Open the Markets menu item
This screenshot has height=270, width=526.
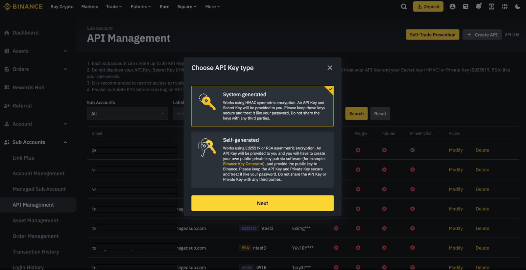tap(89, 7)
